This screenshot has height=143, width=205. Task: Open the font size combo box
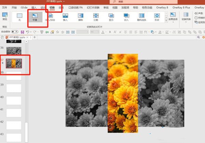tap(95, 32)
